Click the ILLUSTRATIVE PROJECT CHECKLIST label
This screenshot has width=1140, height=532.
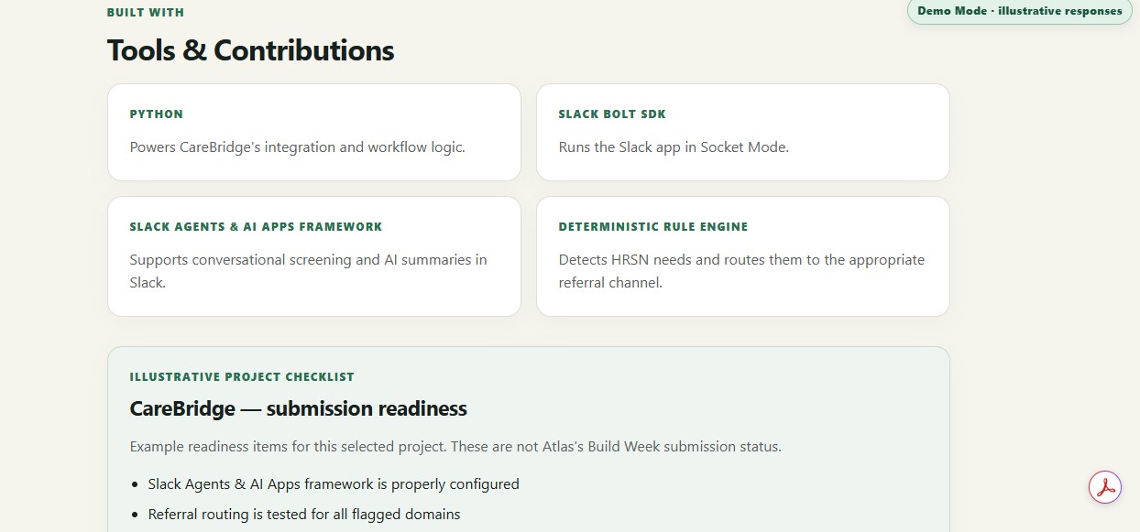pos(242,376)
